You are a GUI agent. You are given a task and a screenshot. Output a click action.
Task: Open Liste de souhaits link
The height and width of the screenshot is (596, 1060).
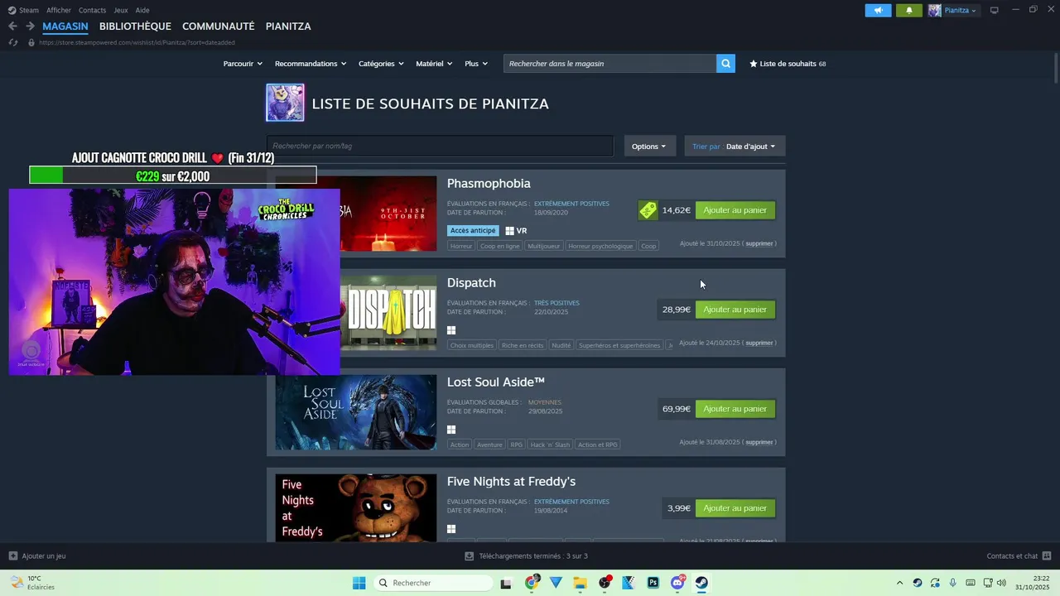[x=788, y=64]
